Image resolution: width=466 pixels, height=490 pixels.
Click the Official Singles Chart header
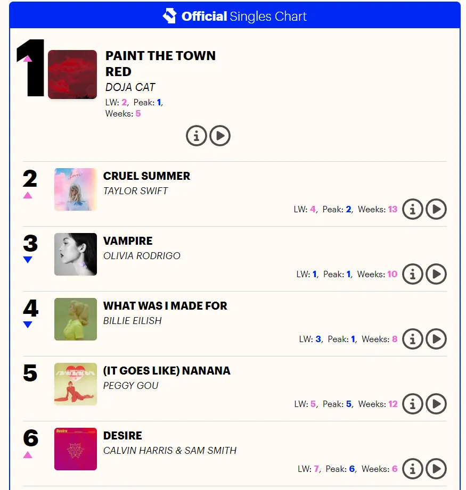click(244, 16)
